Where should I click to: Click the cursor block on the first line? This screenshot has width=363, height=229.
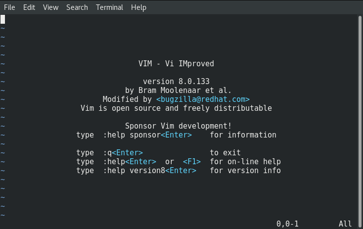point(3,19)
